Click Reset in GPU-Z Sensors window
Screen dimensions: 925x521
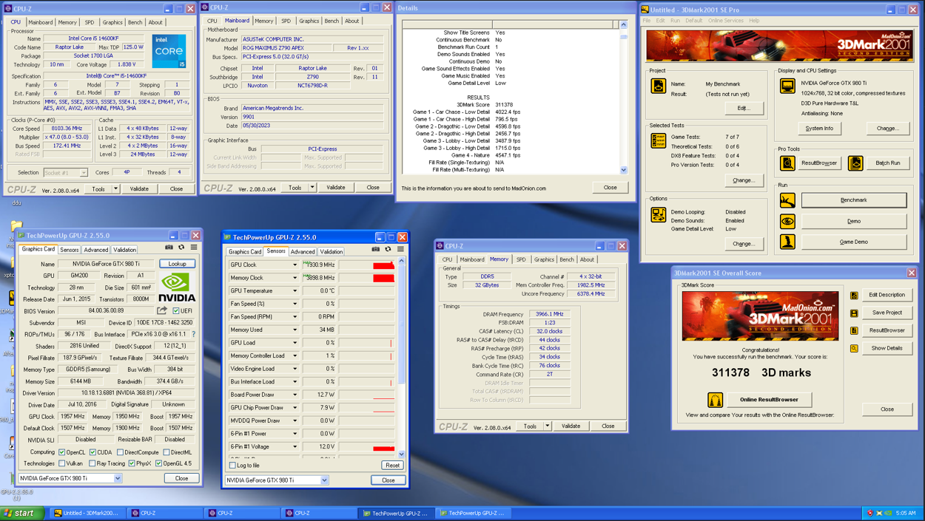pyautogui.click(x=392, y=466)
